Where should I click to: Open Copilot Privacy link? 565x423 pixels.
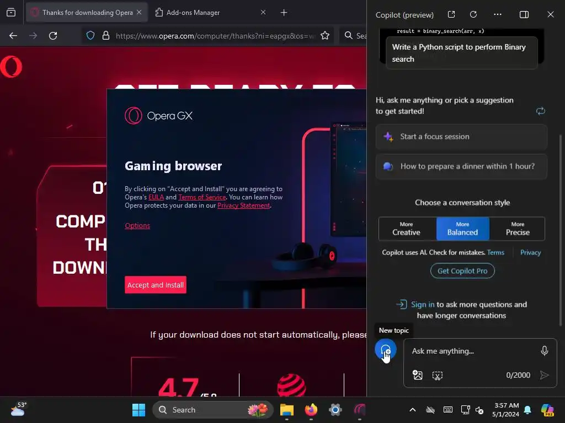[x=530, y=252]
